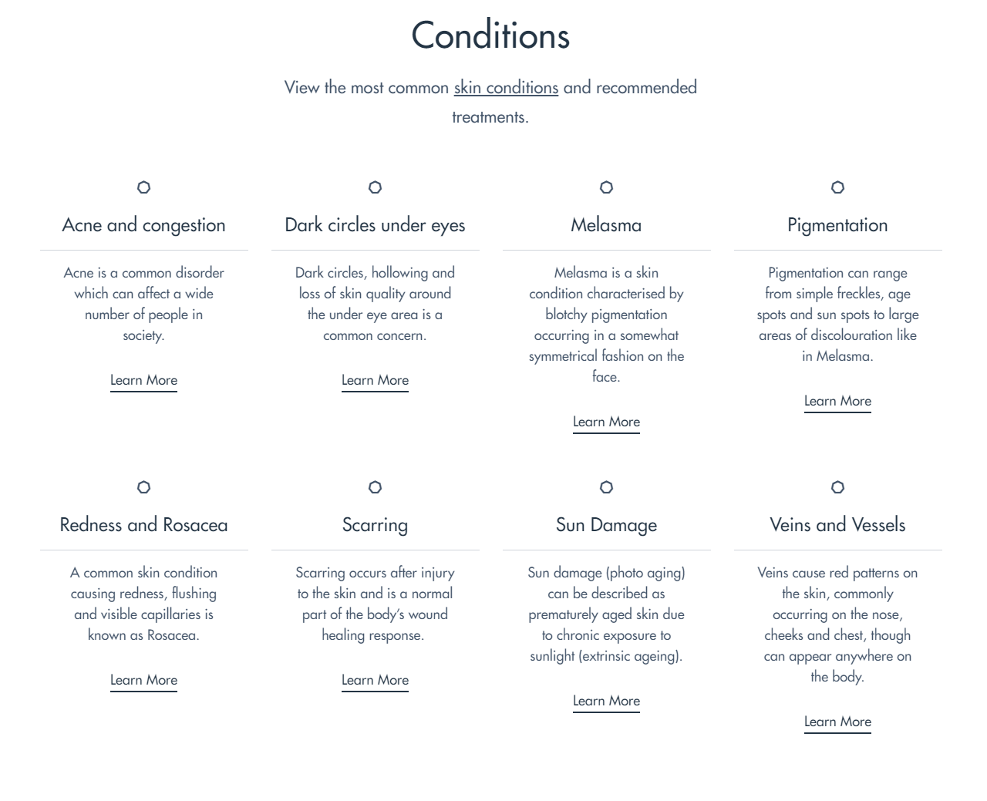Learn More about dark circles under eyes
This screenshot has width=987, height=801.
pos(375,380)
